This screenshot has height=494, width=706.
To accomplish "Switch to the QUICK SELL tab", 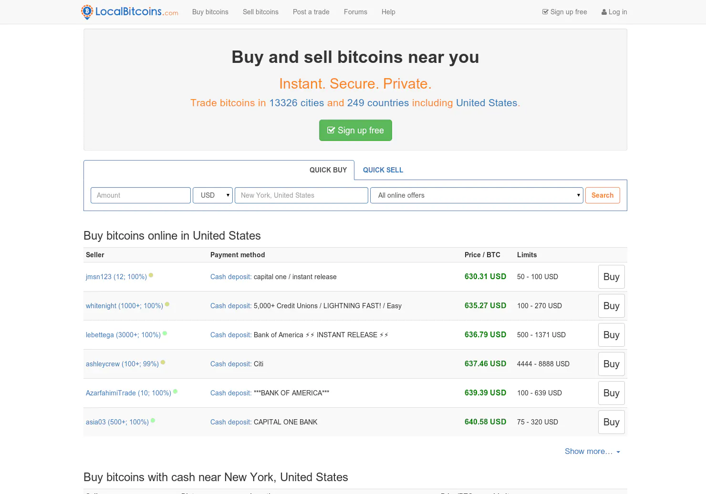I will click(x=383, y=170).
